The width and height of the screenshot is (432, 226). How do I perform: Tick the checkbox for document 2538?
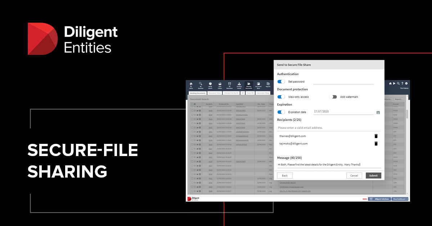192,110
